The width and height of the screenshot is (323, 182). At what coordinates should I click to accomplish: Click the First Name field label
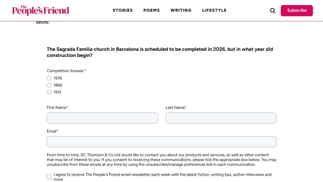(56, 108)
